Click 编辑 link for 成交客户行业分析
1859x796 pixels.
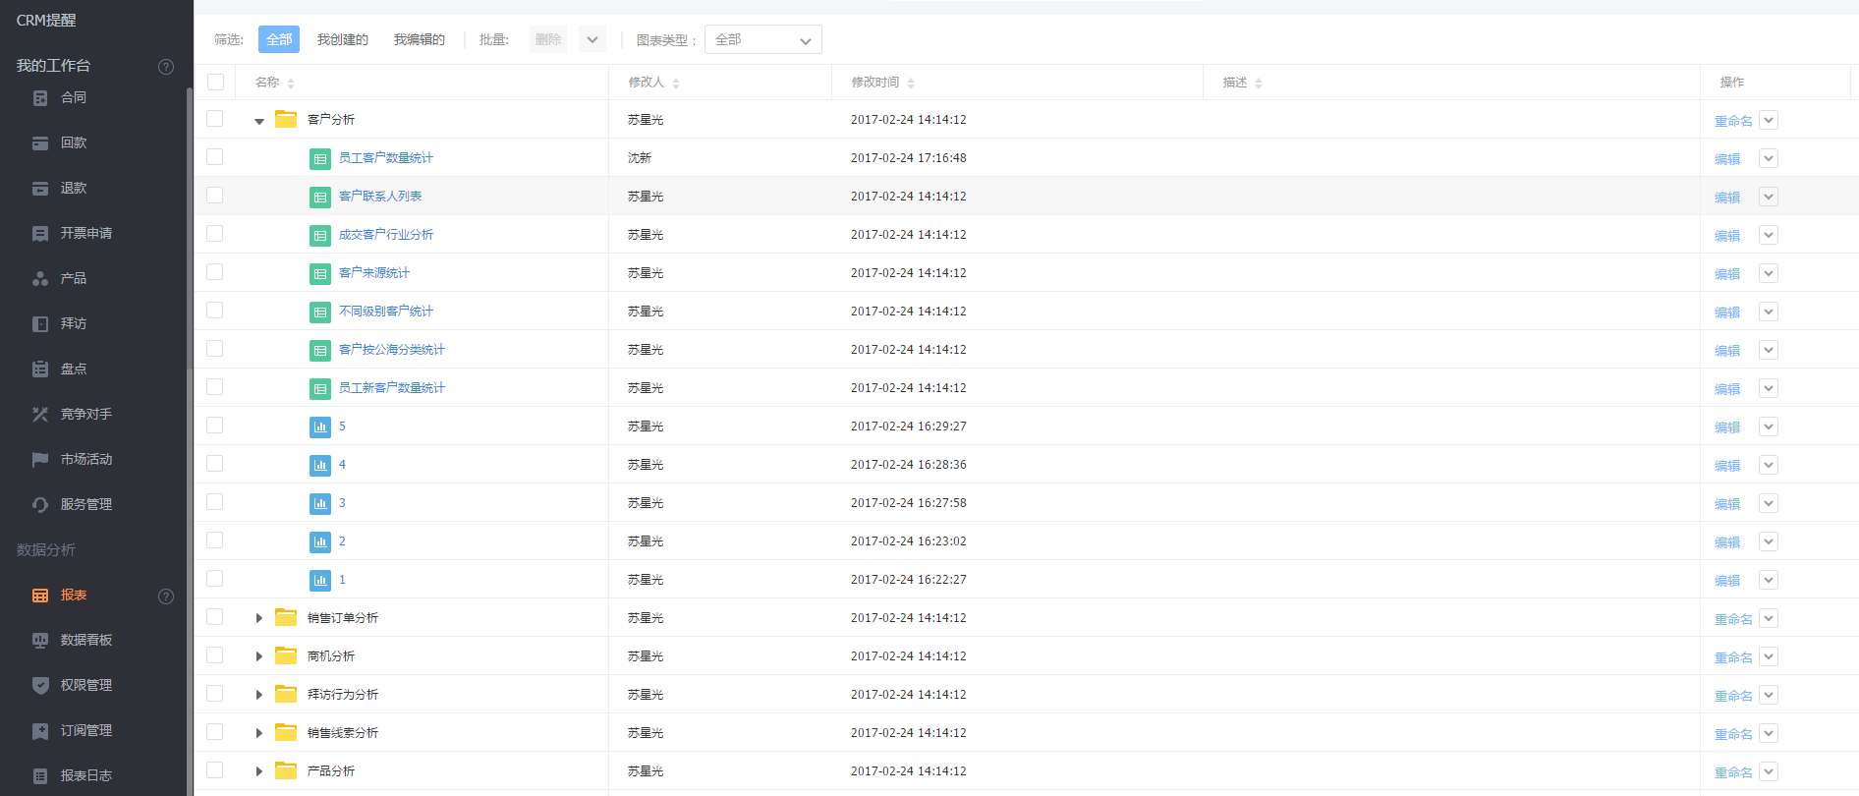(1726, 236)
